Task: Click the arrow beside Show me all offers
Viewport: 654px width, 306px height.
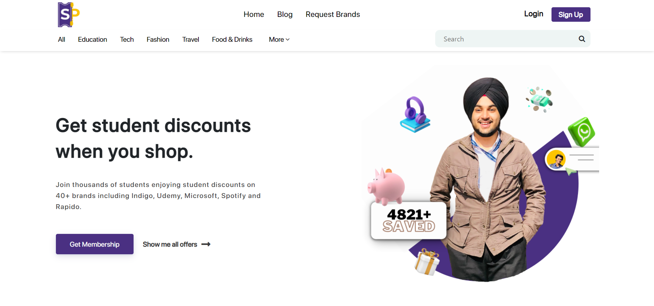Action: [x=206, y=244]
